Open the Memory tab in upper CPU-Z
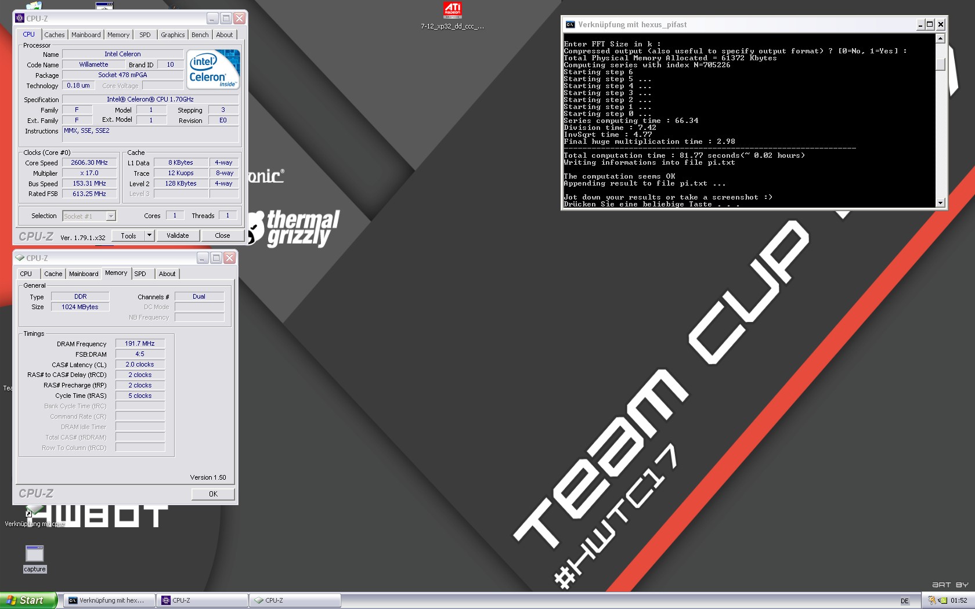 coord(118,35)
